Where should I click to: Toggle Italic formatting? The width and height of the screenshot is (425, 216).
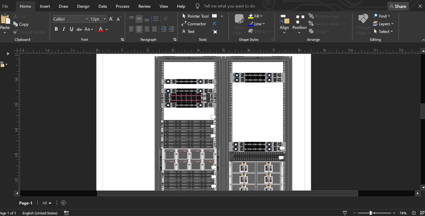point(64,29)
